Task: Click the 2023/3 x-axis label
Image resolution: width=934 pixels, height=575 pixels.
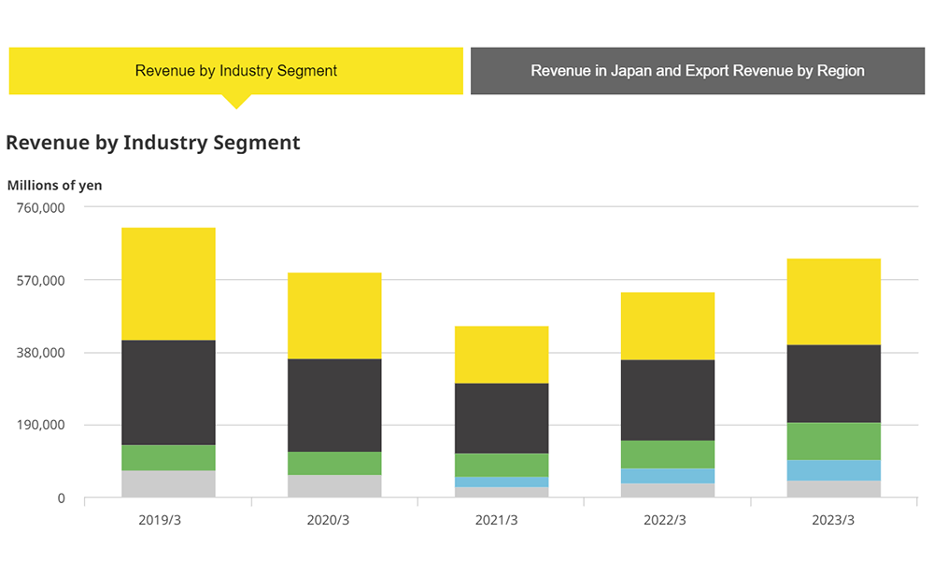Action: (x=833, y=520)
